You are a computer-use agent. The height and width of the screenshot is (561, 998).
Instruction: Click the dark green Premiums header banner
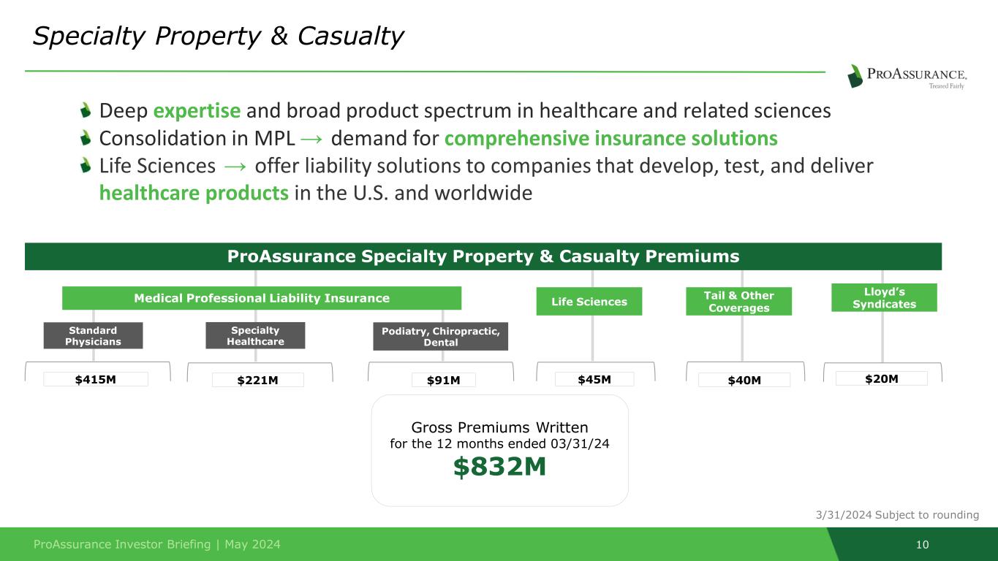[x=483, y=256]
